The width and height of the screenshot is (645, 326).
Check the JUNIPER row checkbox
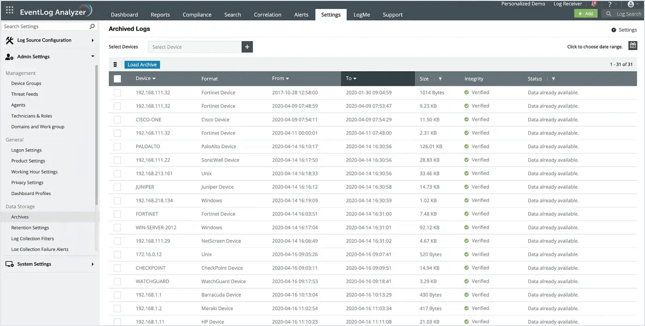117,187
